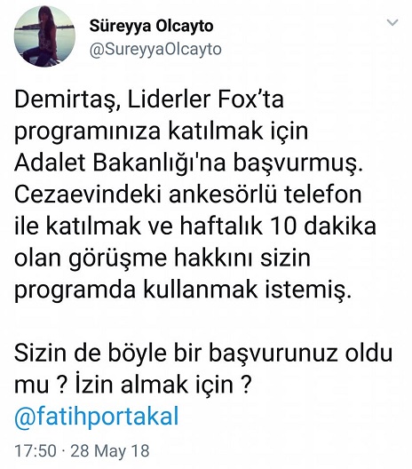Viewport: 412px width, 469px height.
Task: Click the text Adalet Bakanlığı'na başvurmuş
Action: 188,163
